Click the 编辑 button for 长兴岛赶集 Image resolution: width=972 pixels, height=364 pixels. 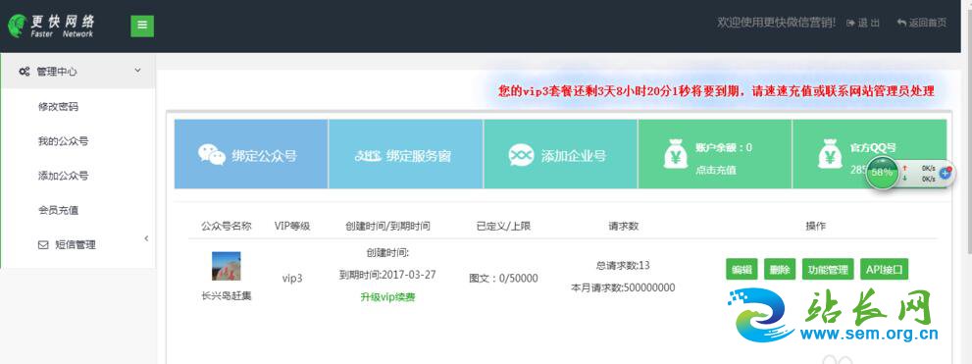coord(742,270)
